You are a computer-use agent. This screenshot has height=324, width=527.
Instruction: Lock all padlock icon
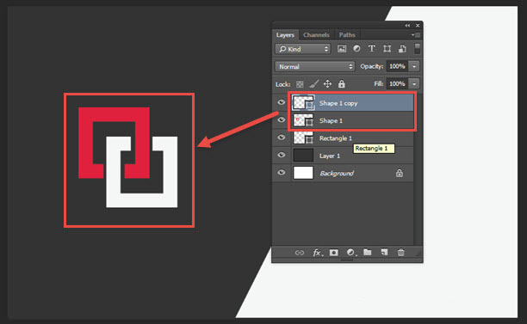[x=342, y=84]
